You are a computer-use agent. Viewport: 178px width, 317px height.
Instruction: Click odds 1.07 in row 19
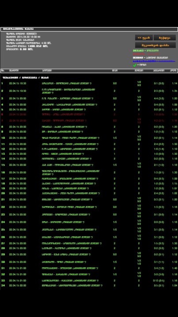(175, 188)
